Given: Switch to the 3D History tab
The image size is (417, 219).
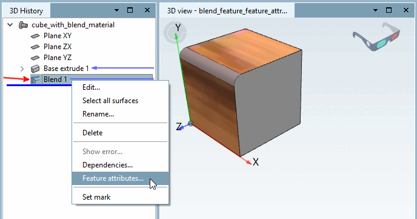Looking at the screenshot, I should click(x=26, y=11).
